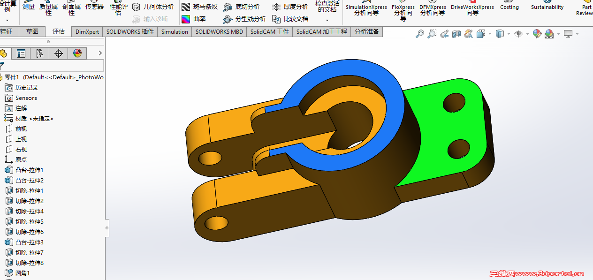
Task: Click the Previous View icon
Action: [444, 34]
